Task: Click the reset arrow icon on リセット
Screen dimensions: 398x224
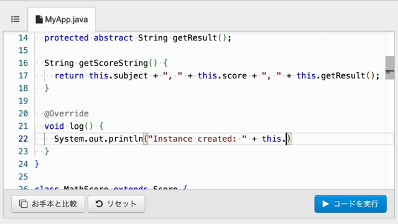Action: pyautogui.click(x=99, y=203)
